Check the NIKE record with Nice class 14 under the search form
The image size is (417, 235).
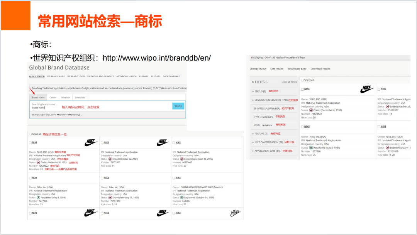click(102, 143)
